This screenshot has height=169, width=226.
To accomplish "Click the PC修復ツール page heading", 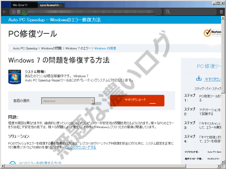I will pyautogui.click(x=33, y=34).
